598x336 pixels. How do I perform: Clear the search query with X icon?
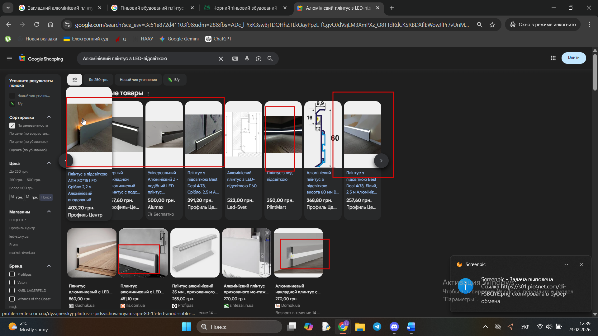(221, 58)
